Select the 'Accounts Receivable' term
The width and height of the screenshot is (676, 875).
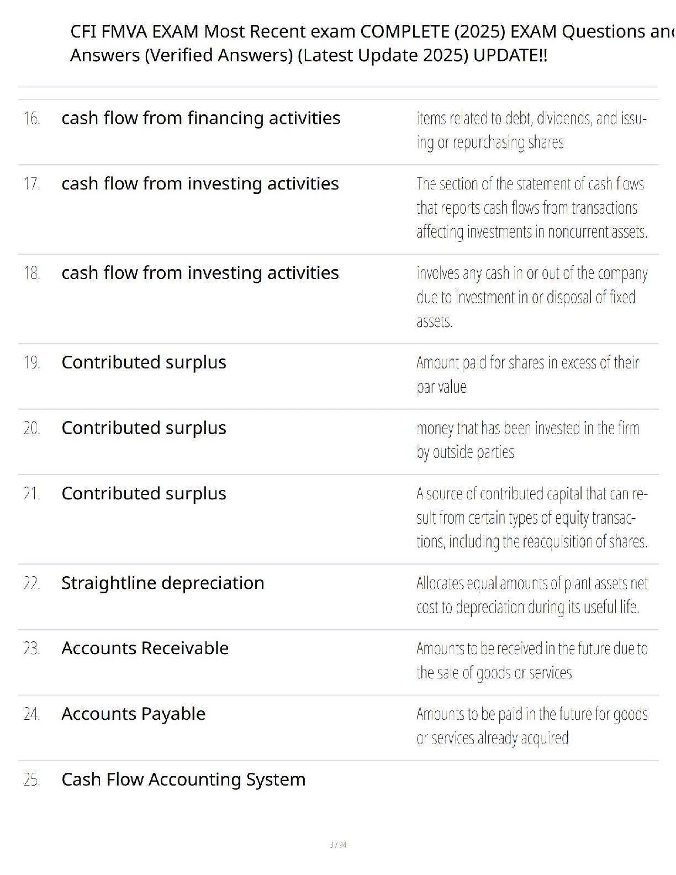(x=145, y=648)
